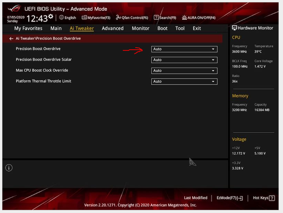
Task: Click the Hardware Monitor screen icon
Action: [234, 28]
